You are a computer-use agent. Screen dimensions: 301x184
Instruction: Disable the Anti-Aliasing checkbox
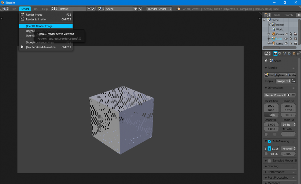[x=269, y=141]
